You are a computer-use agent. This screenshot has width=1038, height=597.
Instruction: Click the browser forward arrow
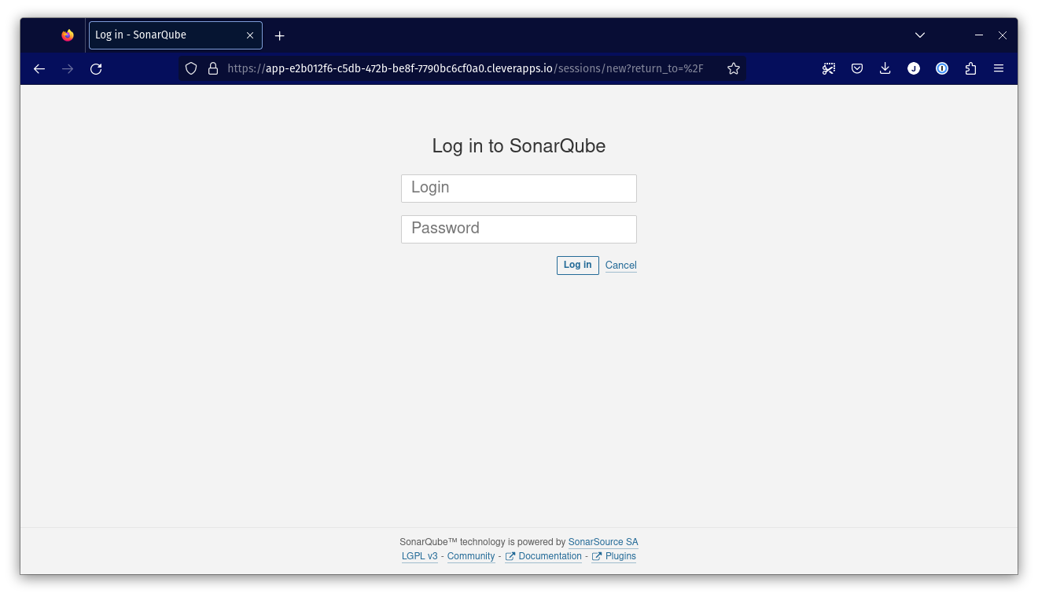click(x=68, y=69)
